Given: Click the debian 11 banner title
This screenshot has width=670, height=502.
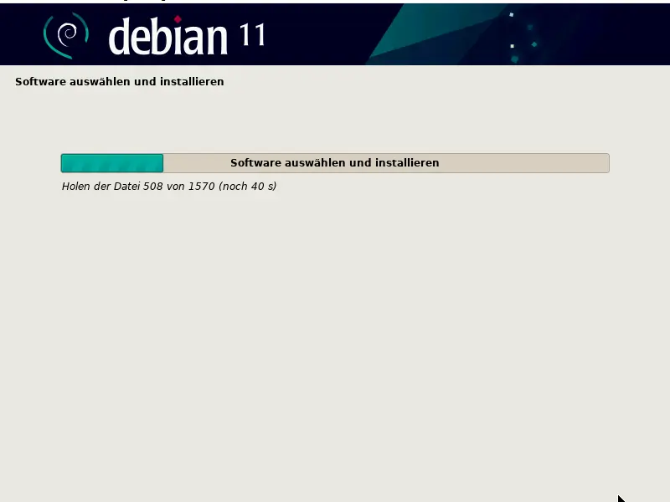Looking at the screenshot, I should coord(187,36).
